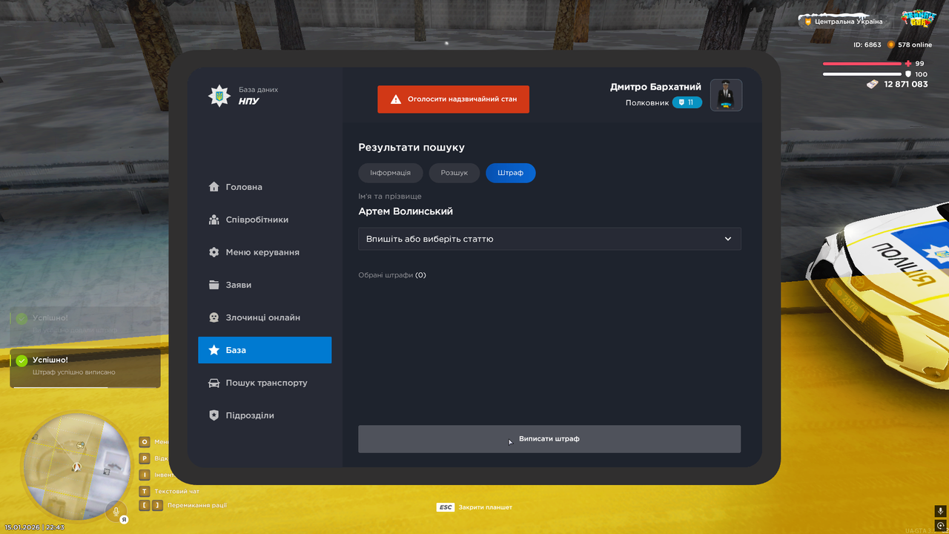This screenshot has height=534, width=949.
Task: Open Злочинці онлайн section
Action: click(x=265, y=317)
